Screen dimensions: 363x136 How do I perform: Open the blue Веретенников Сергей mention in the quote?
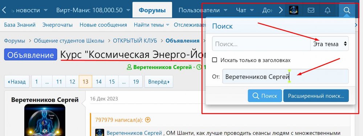[134, 133]
